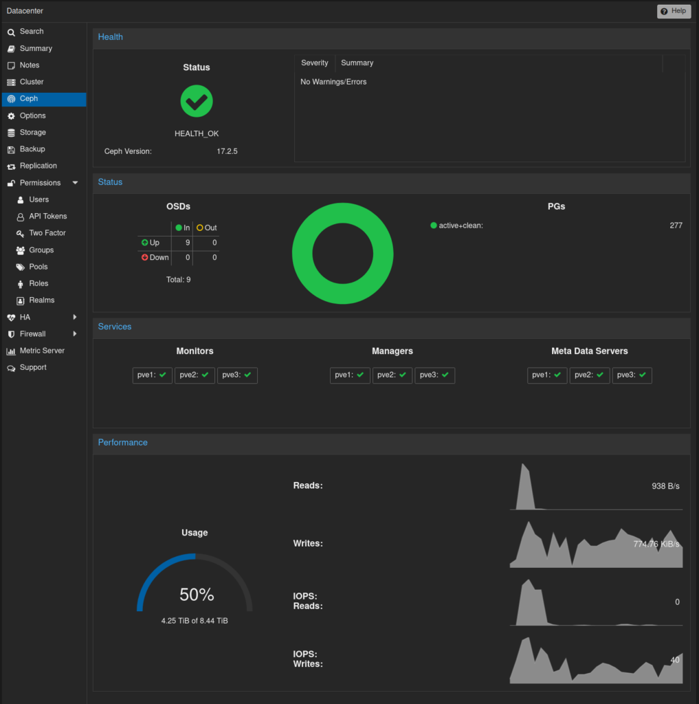
Task: Select Users under Permissions
Action: [44, 199]
